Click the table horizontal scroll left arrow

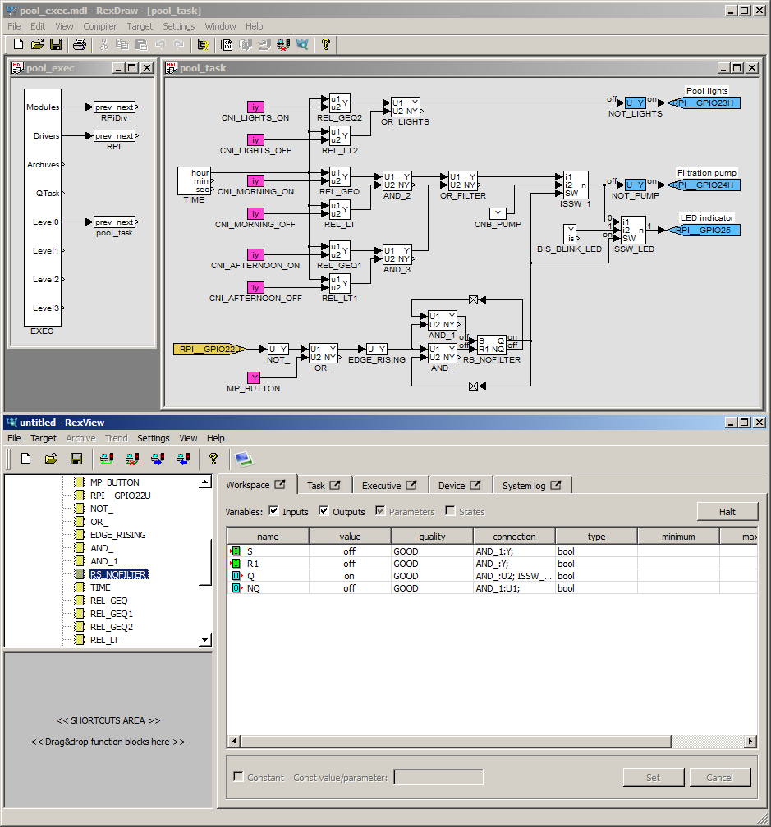[234, 741]
